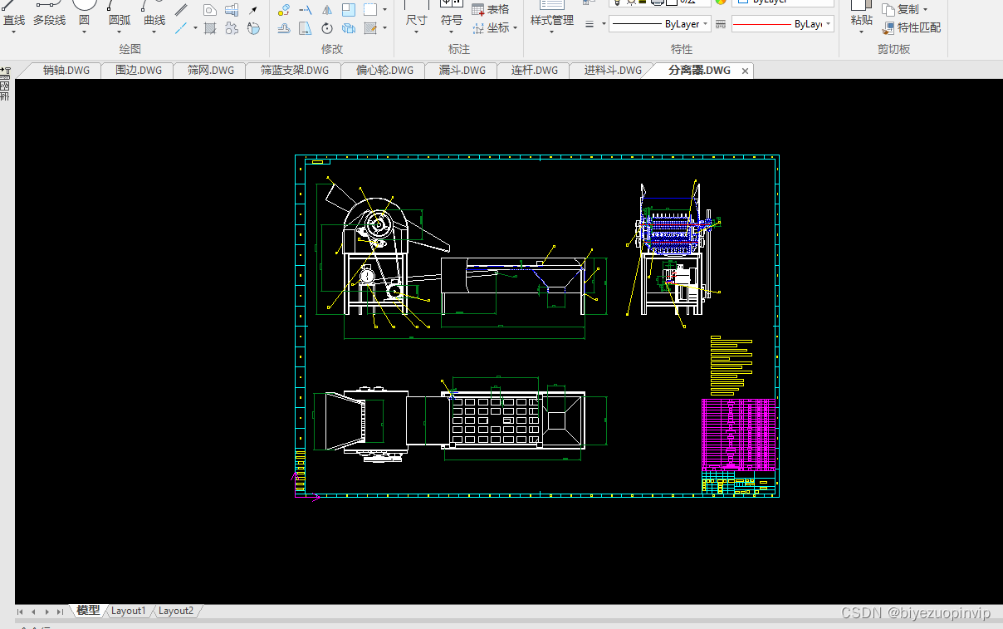
Task: Switch to the 模型 (Model) tab
Action: [88, 611]
